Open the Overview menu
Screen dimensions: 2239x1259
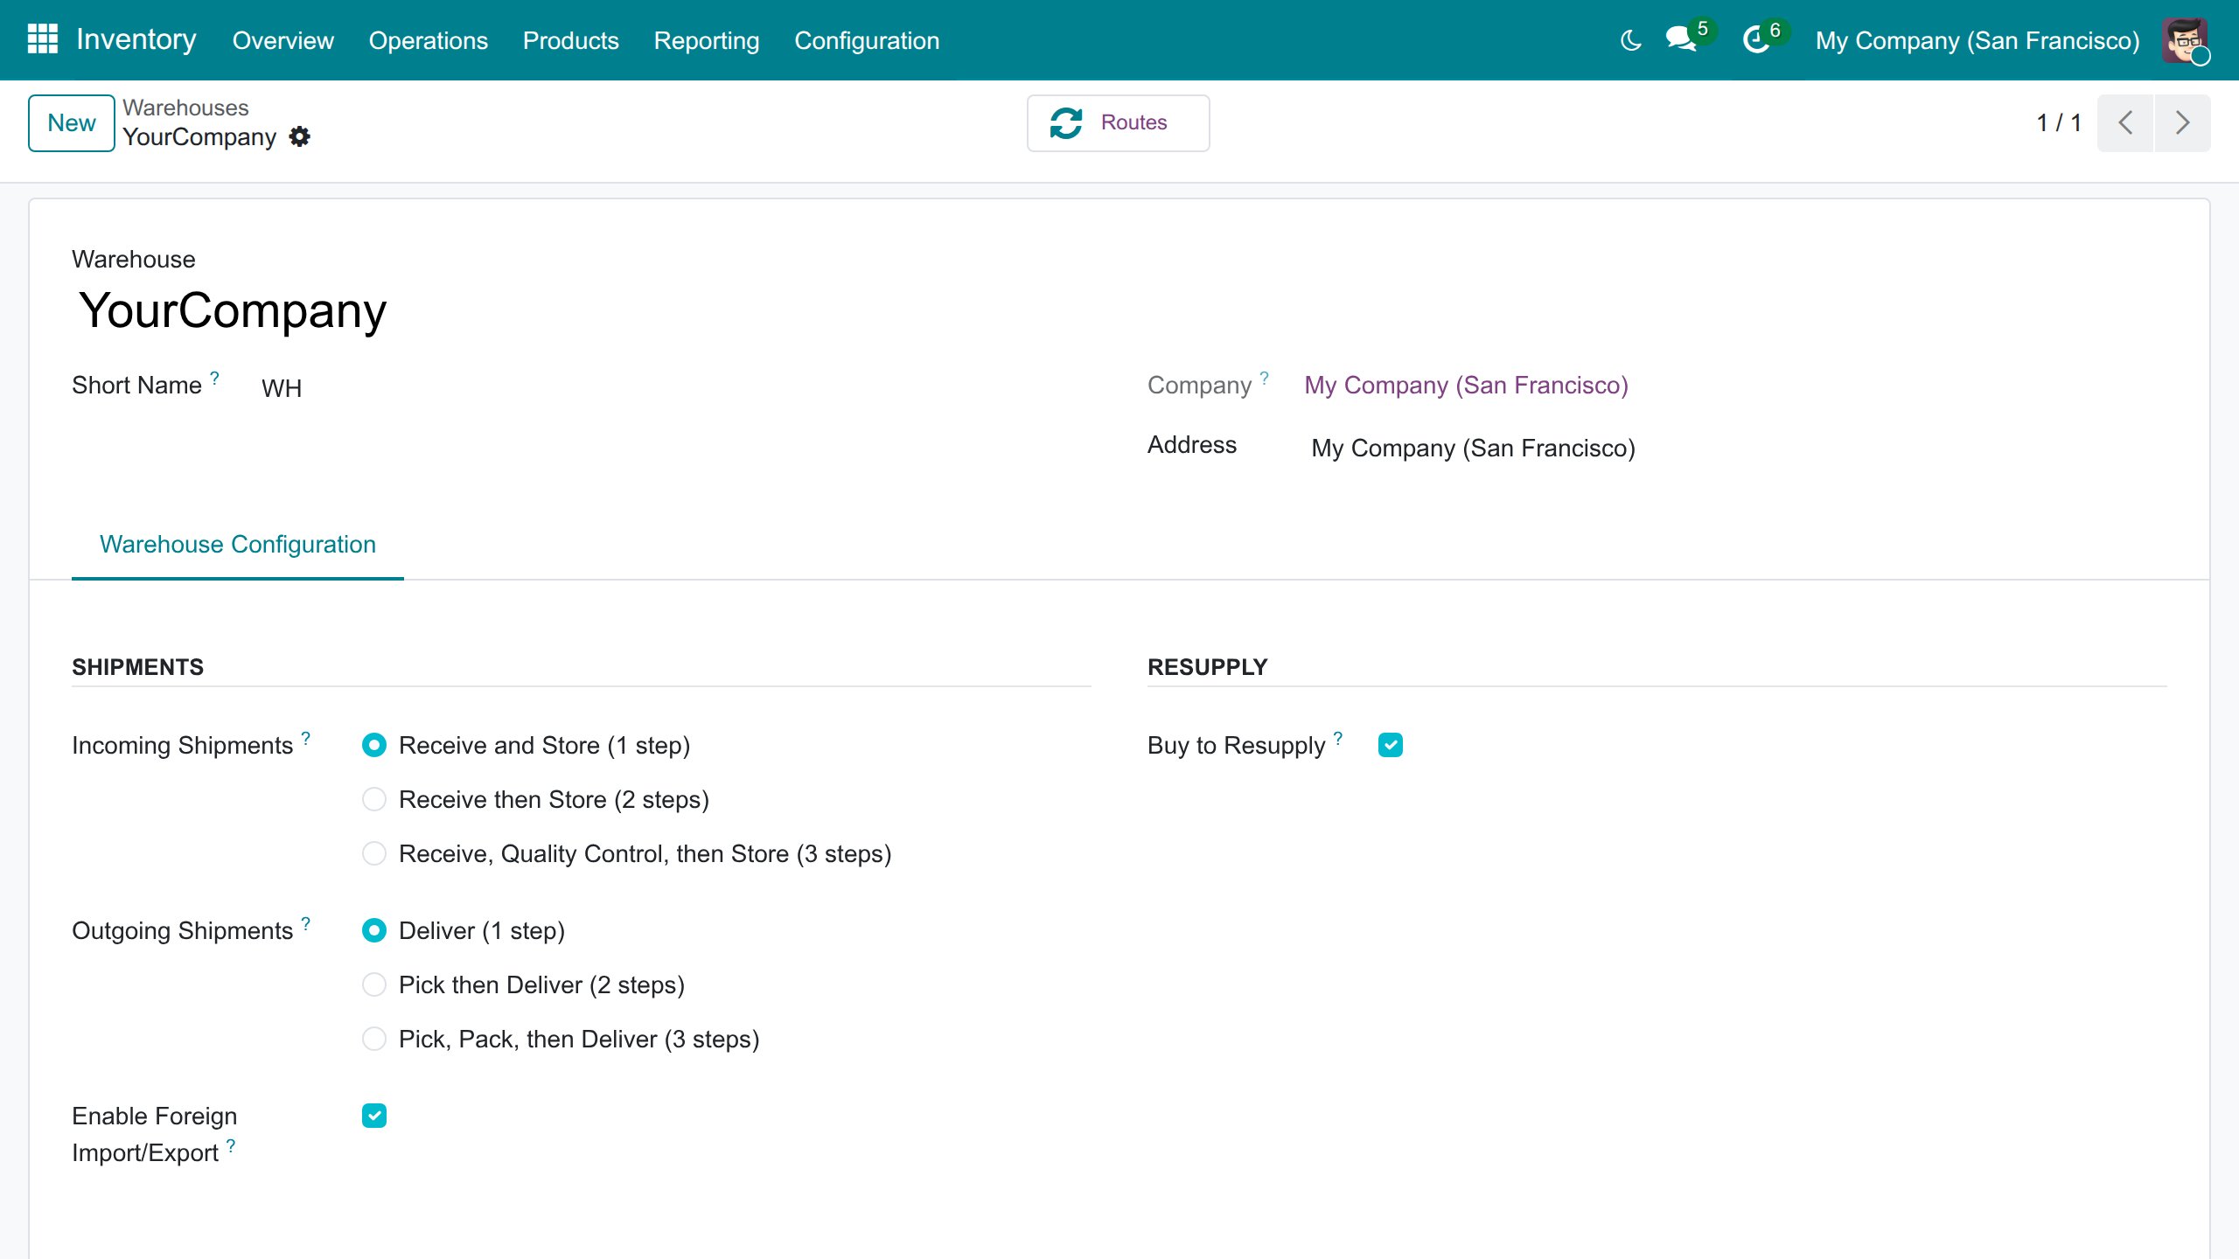point(282,40)
